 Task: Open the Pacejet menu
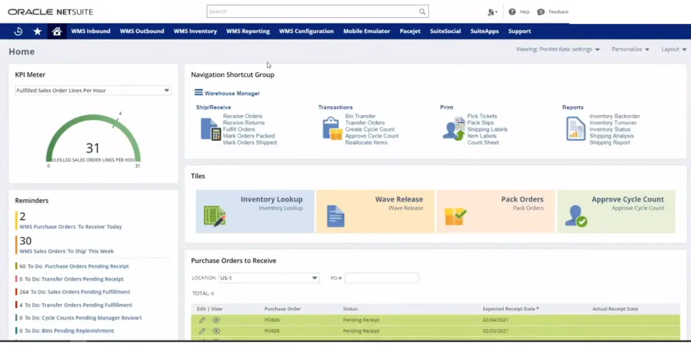coord(410,32)
